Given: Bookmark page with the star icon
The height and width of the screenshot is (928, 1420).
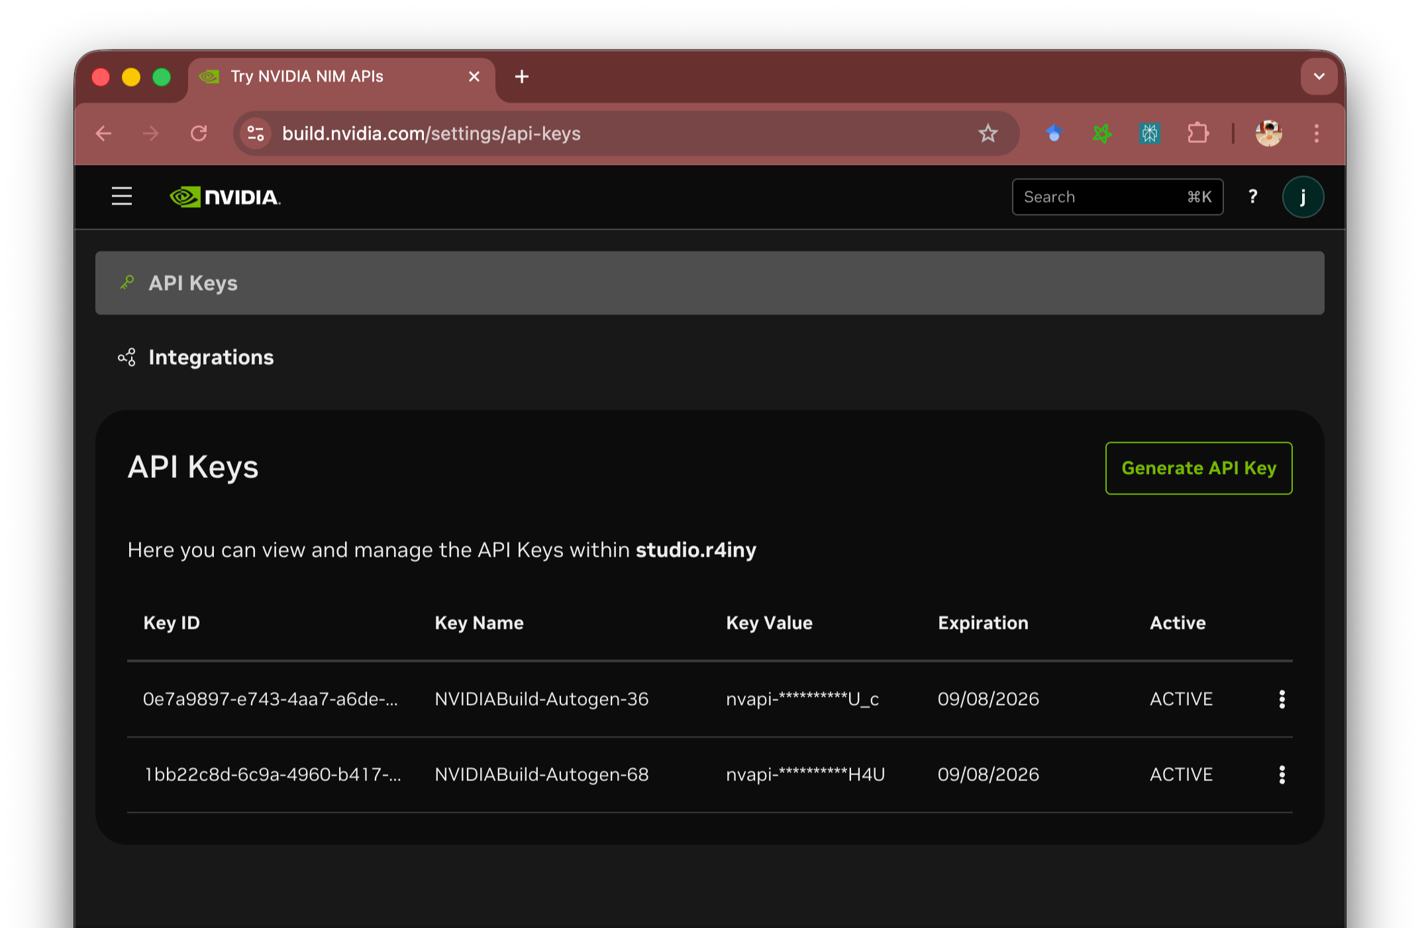Looking at the screenshot, I should [x=988, y=134].
